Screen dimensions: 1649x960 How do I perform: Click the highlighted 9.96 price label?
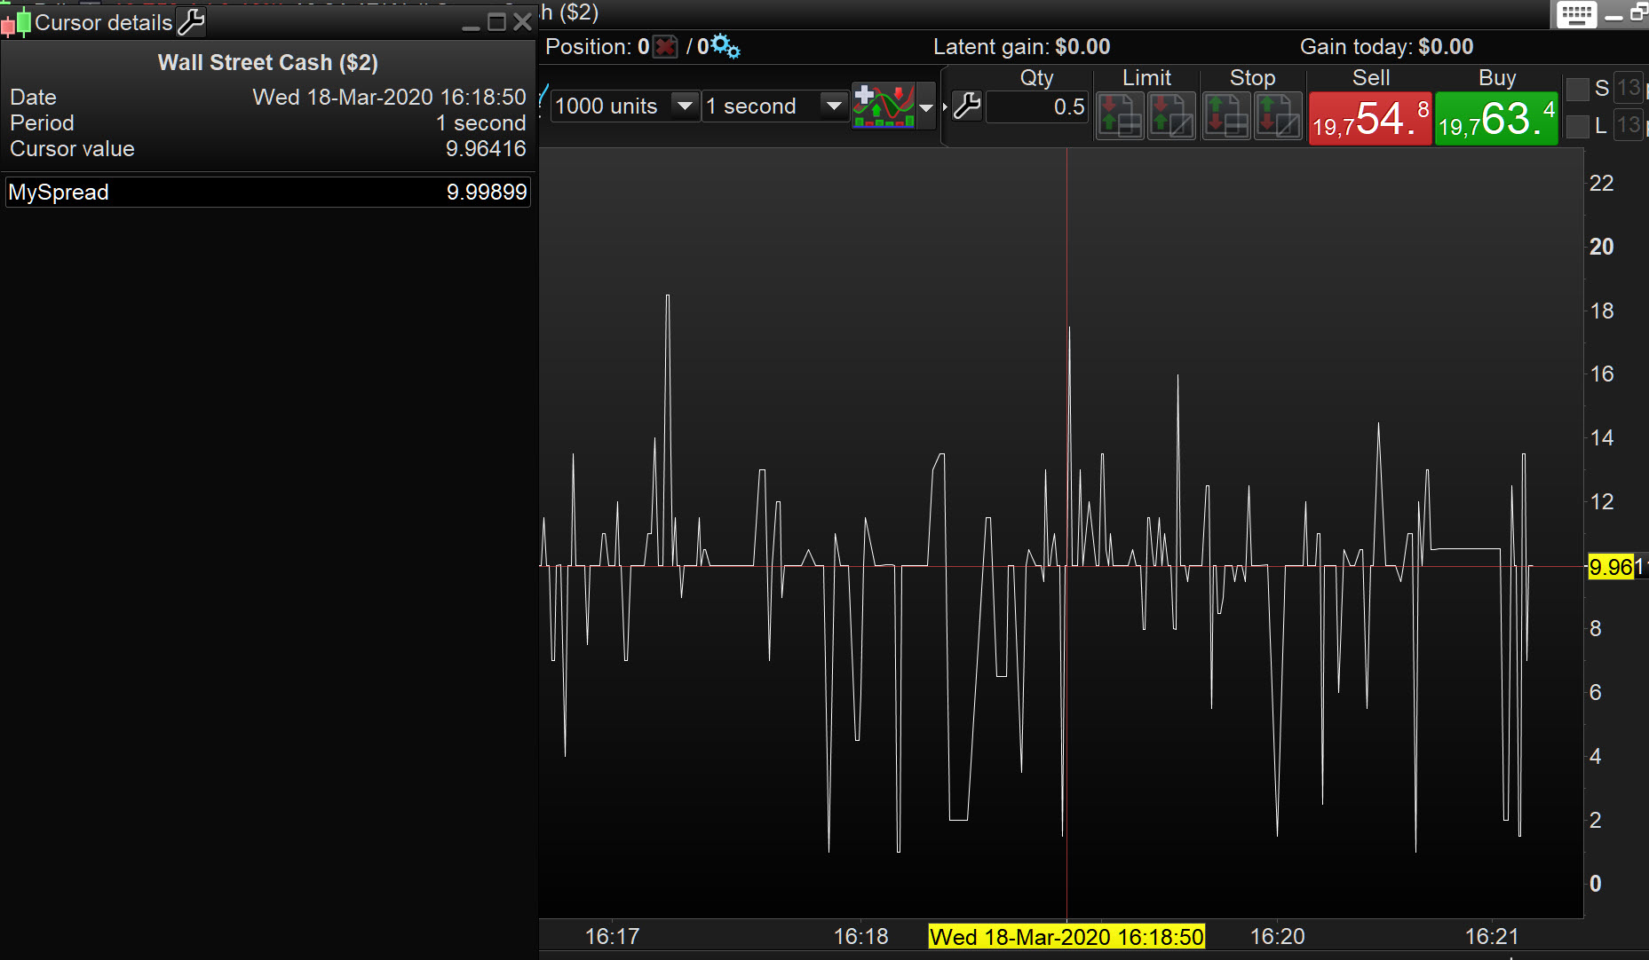(x=1612, y=566)
